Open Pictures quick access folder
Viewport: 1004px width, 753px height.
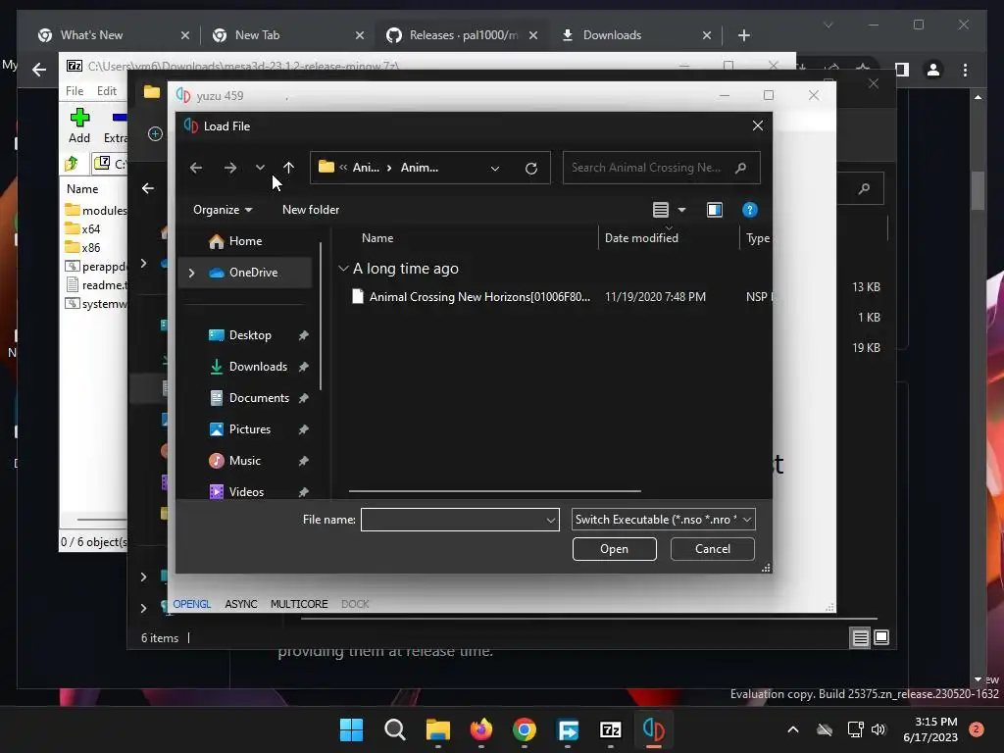tap(240, 429)
